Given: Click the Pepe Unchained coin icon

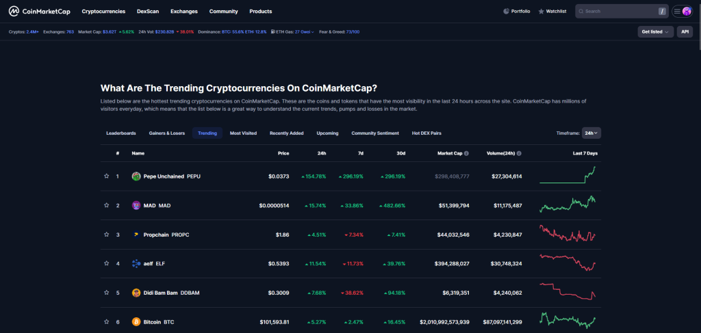Looking at the screenshot, I should pos(136,176).
